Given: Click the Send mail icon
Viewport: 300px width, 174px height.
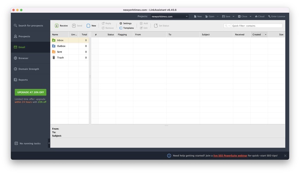Looking at the screenshot, I should pyautogui.click(x=74, y=26).
